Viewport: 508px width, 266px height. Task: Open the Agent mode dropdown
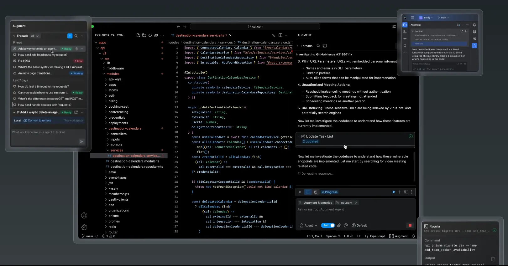(x=308, y=225)
